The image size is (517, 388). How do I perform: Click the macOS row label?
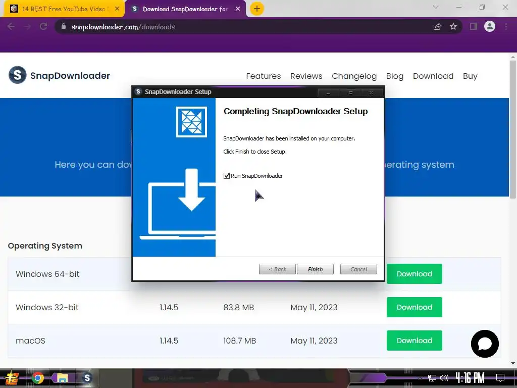pos(30,341)
